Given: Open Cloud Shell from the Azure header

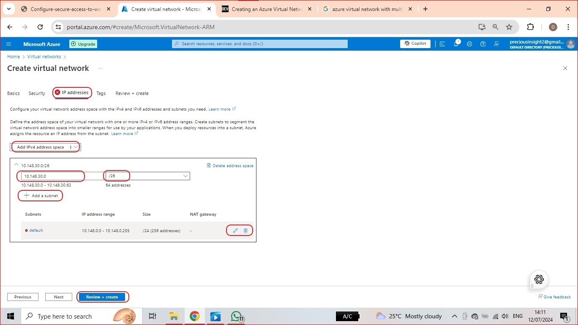Looking at the screenshot, I should (442, 44).
